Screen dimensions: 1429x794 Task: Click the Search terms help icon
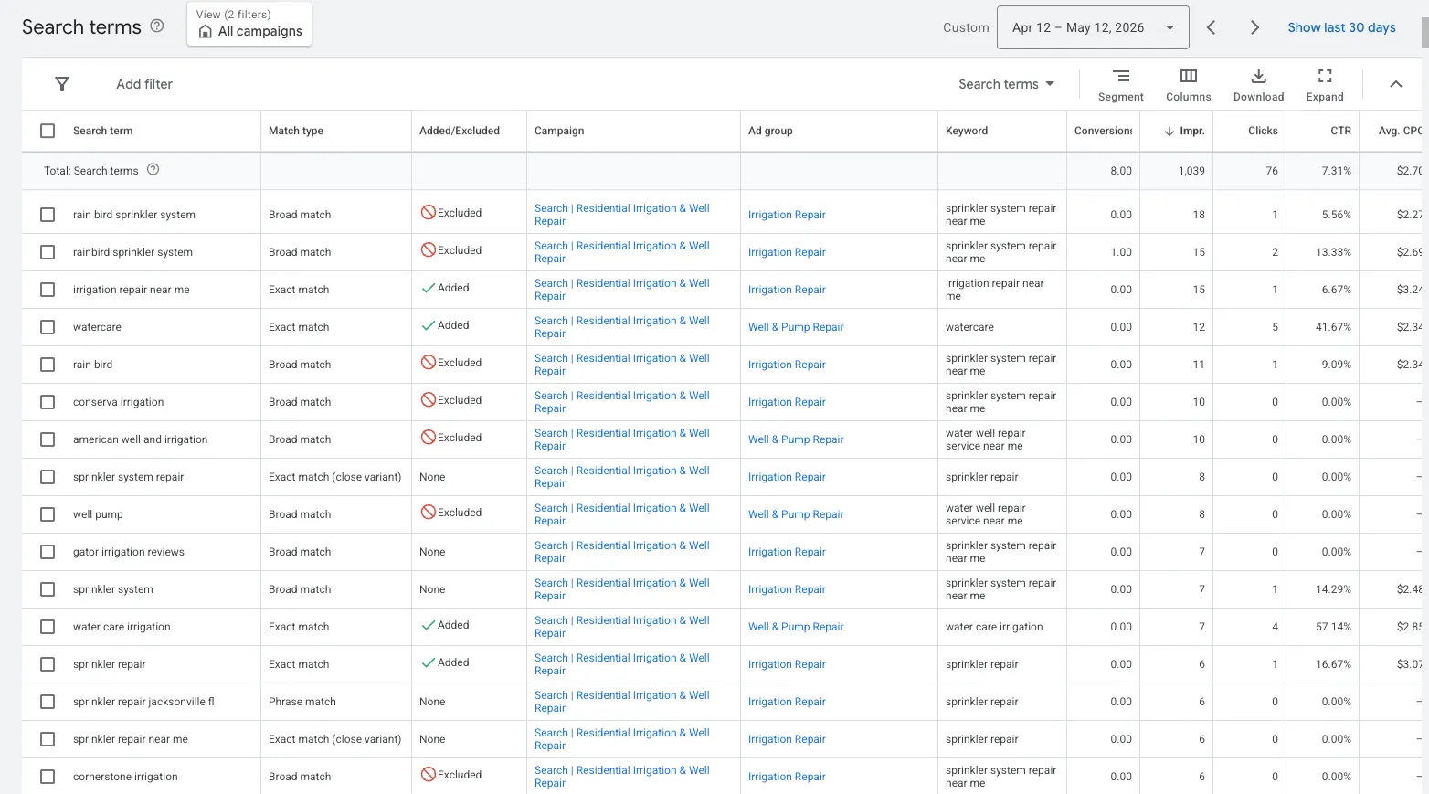pos(157,26)
